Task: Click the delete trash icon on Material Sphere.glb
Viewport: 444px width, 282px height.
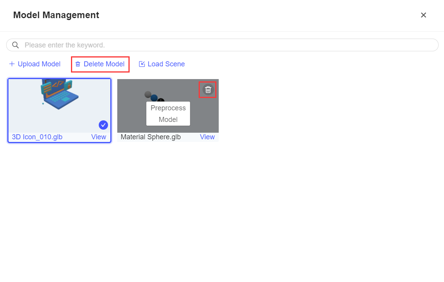Action: coord(208,89)
